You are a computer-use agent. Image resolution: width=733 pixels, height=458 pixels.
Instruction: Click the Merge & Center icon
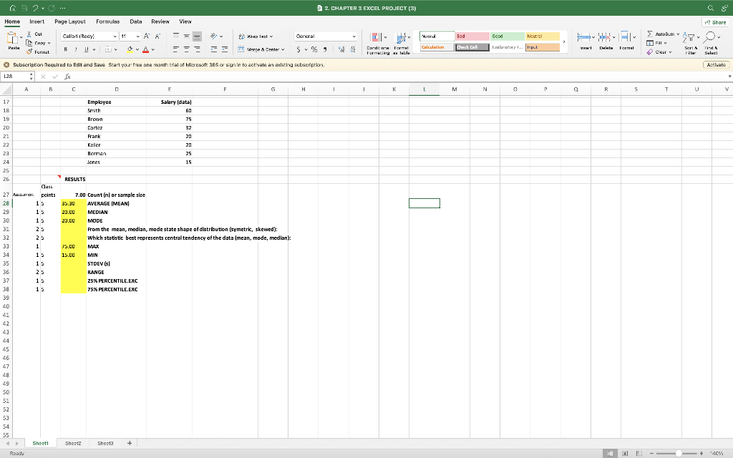click(x=258, y=49)
